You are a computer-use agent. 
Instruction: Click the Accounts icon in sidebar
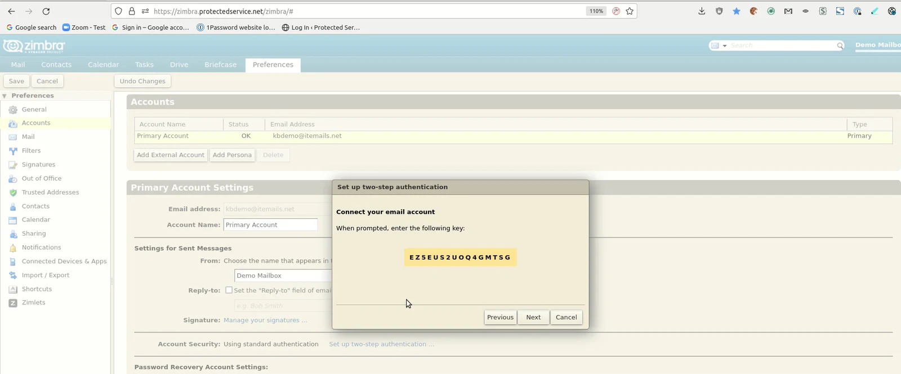[13, 123]
